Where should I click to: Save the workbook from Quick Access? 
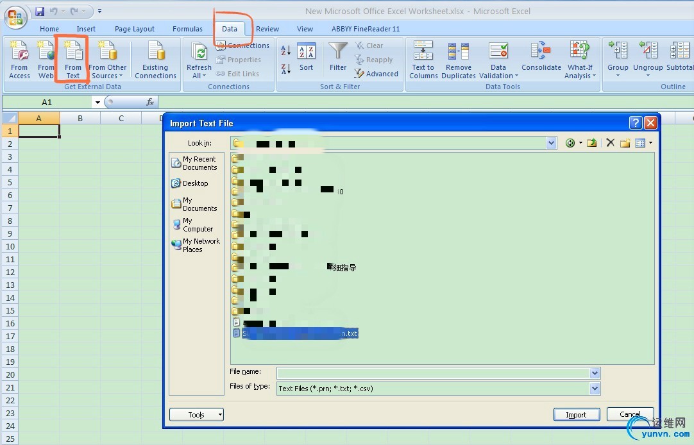coord(40,11)
